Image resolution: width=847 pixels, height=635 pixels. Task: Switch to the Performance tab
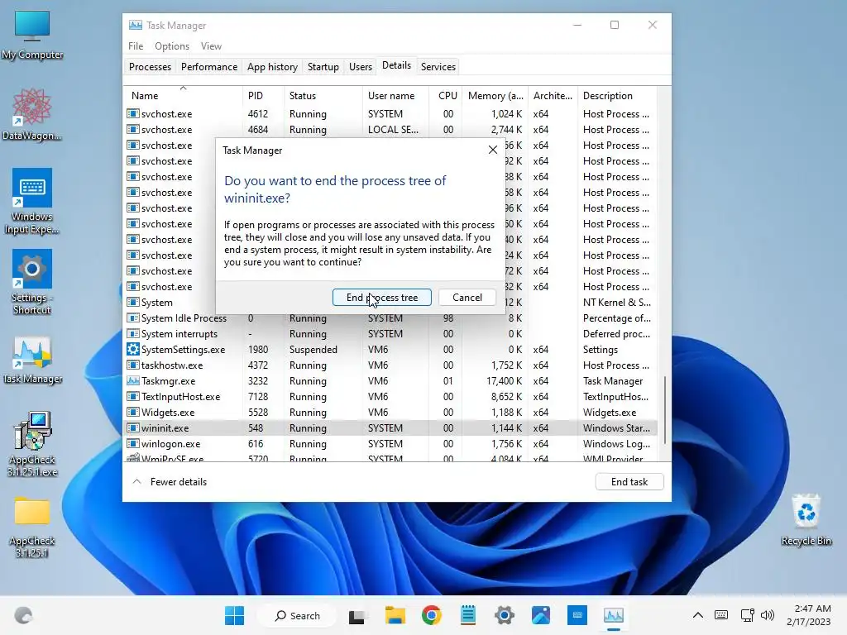tap(209, 67)
